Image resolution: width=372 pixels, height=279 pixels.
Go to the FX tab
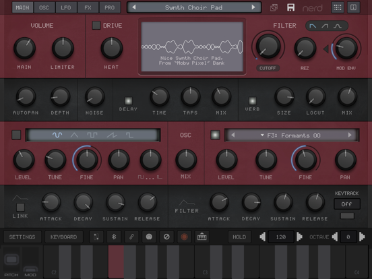click(x=88, y=7)
